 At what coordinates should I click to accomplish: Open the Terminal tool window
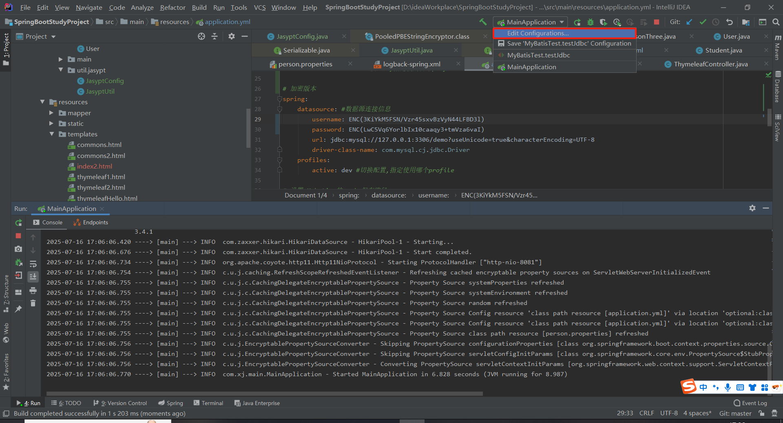(208, 403)
